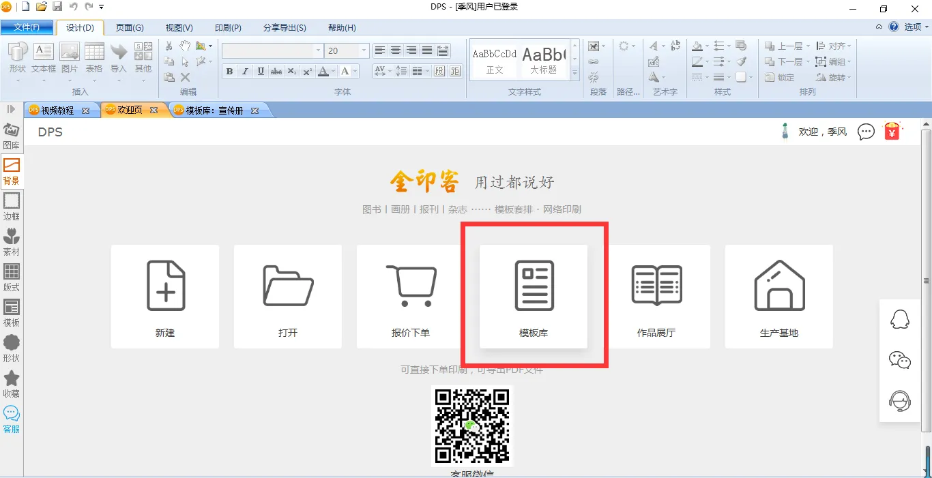Open the 素材 materials sidebar panel
This screenshot has width=932, height=478.
[12, 242]
